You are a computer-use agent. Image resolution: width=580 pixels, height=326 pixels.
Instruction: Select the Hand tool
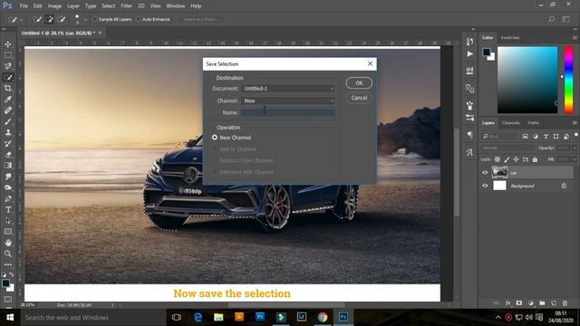click(x=8, y=243)
